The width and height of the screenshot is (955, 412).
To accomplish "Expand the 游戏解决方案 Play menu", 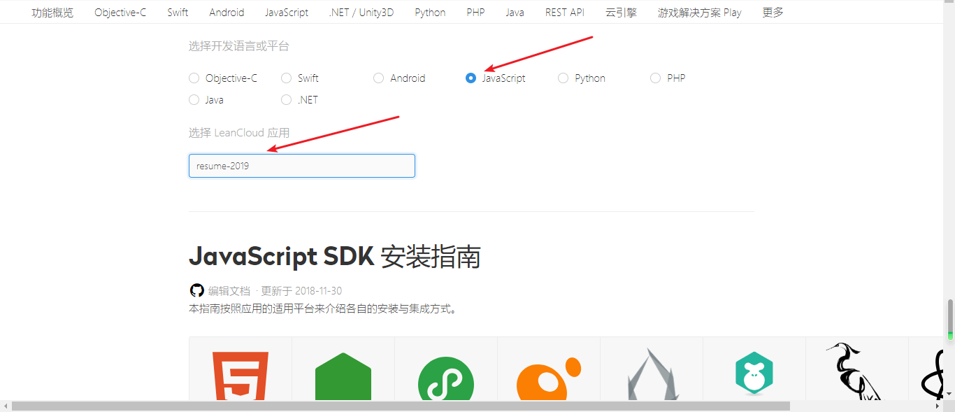I will pyautogui.click(x=700, y=12).
